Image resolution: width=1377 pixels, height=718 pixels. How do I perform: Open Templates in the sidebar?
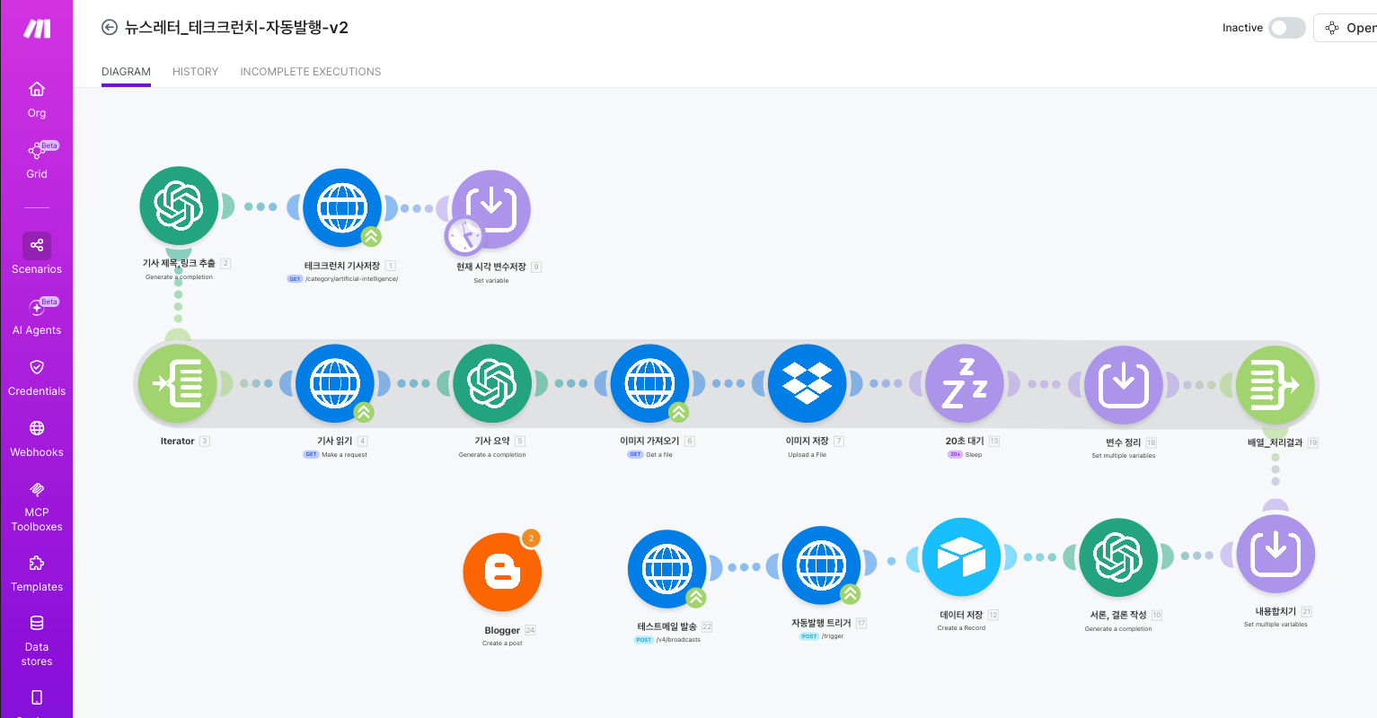(37, 574)
